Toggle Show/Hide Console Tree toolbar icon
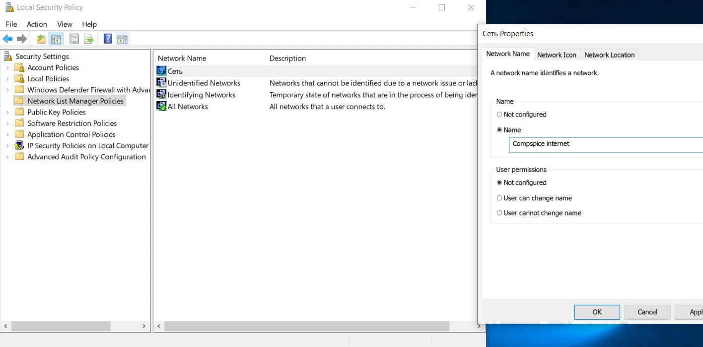 tap(56, 39)
